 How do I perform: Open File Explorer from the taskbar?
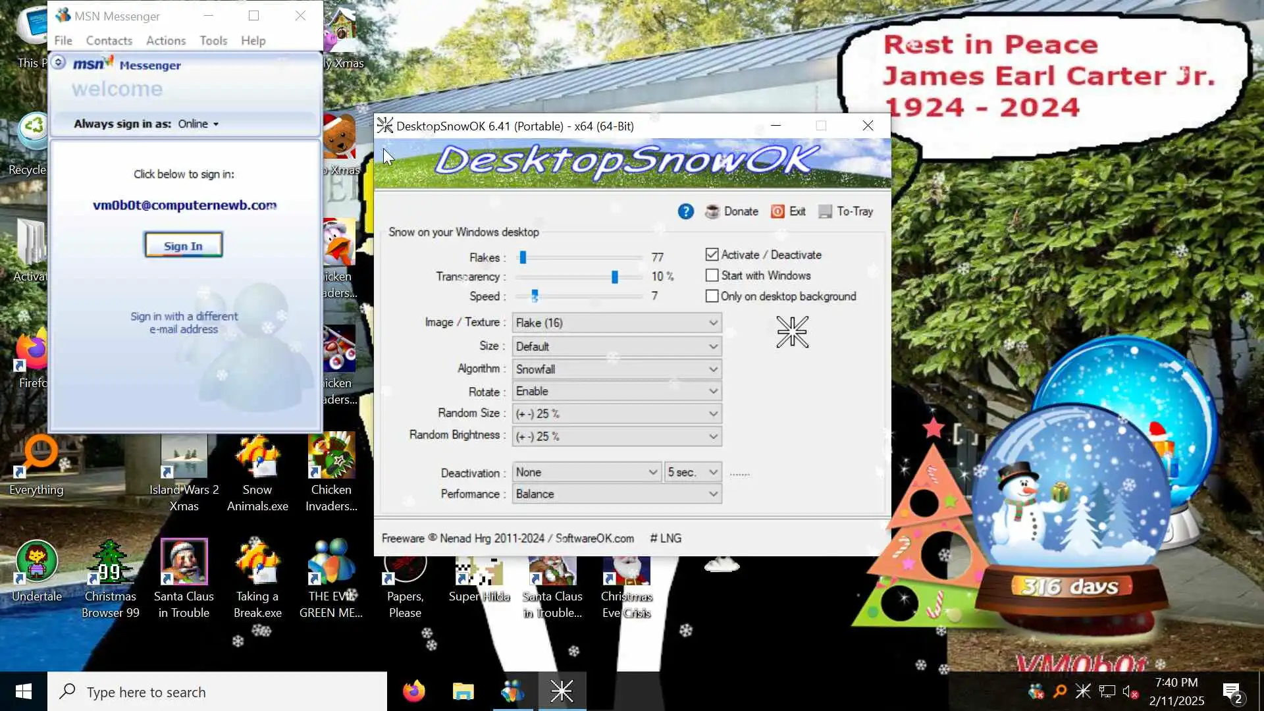pyautogui.click(x=463, y=691)
